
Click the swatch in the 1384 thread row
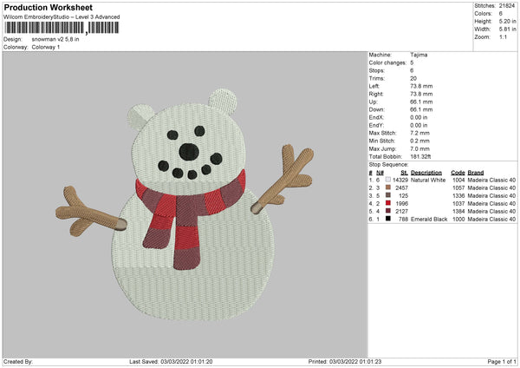click(387, 211)
